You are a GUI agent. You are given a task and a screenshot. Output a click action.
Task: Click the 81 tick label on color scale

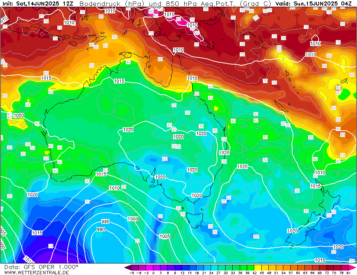[348, 273]
